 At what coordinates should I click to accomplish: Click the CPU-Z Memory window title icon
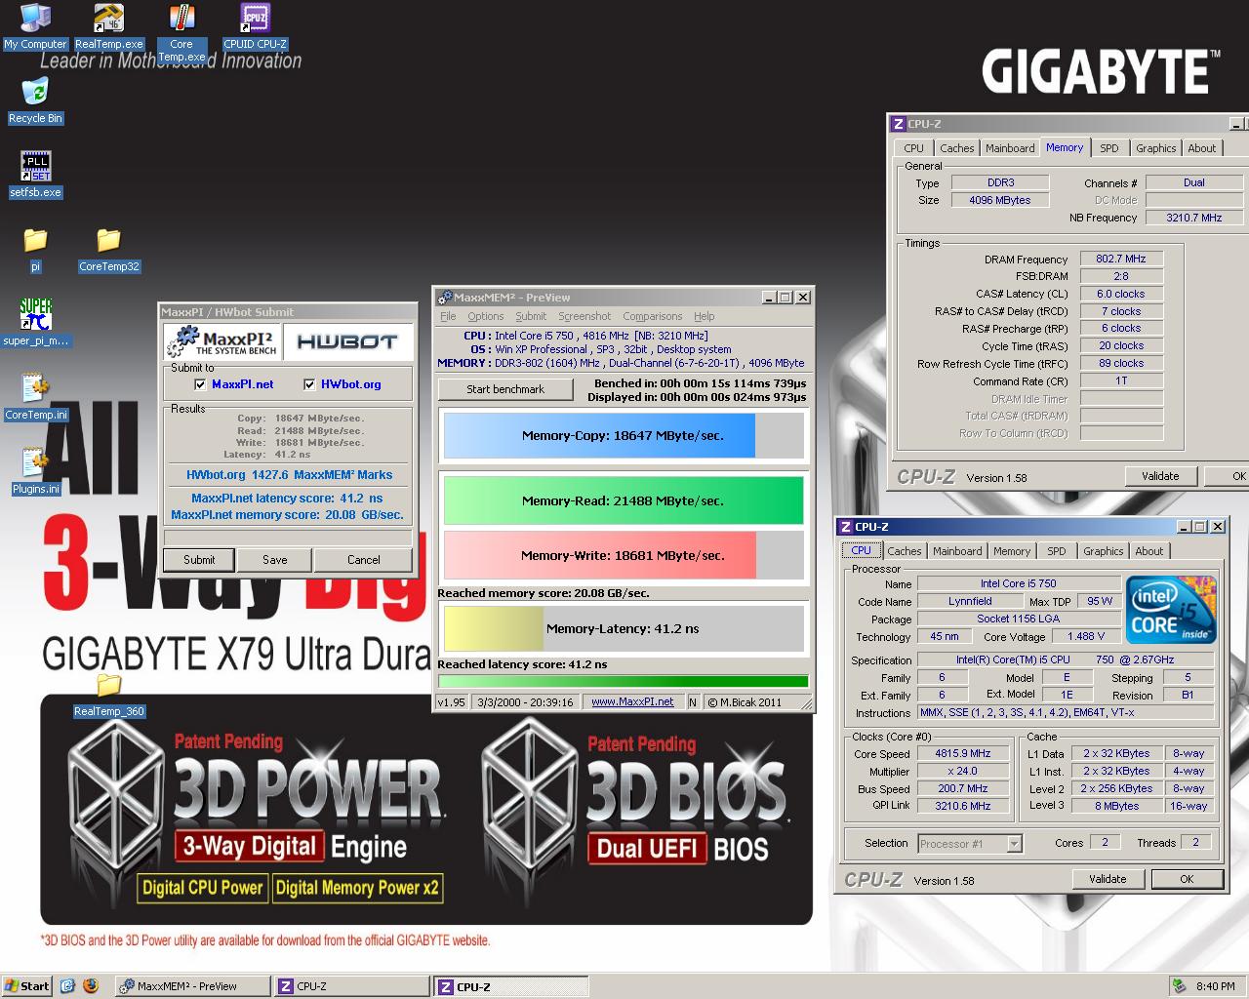898,124
